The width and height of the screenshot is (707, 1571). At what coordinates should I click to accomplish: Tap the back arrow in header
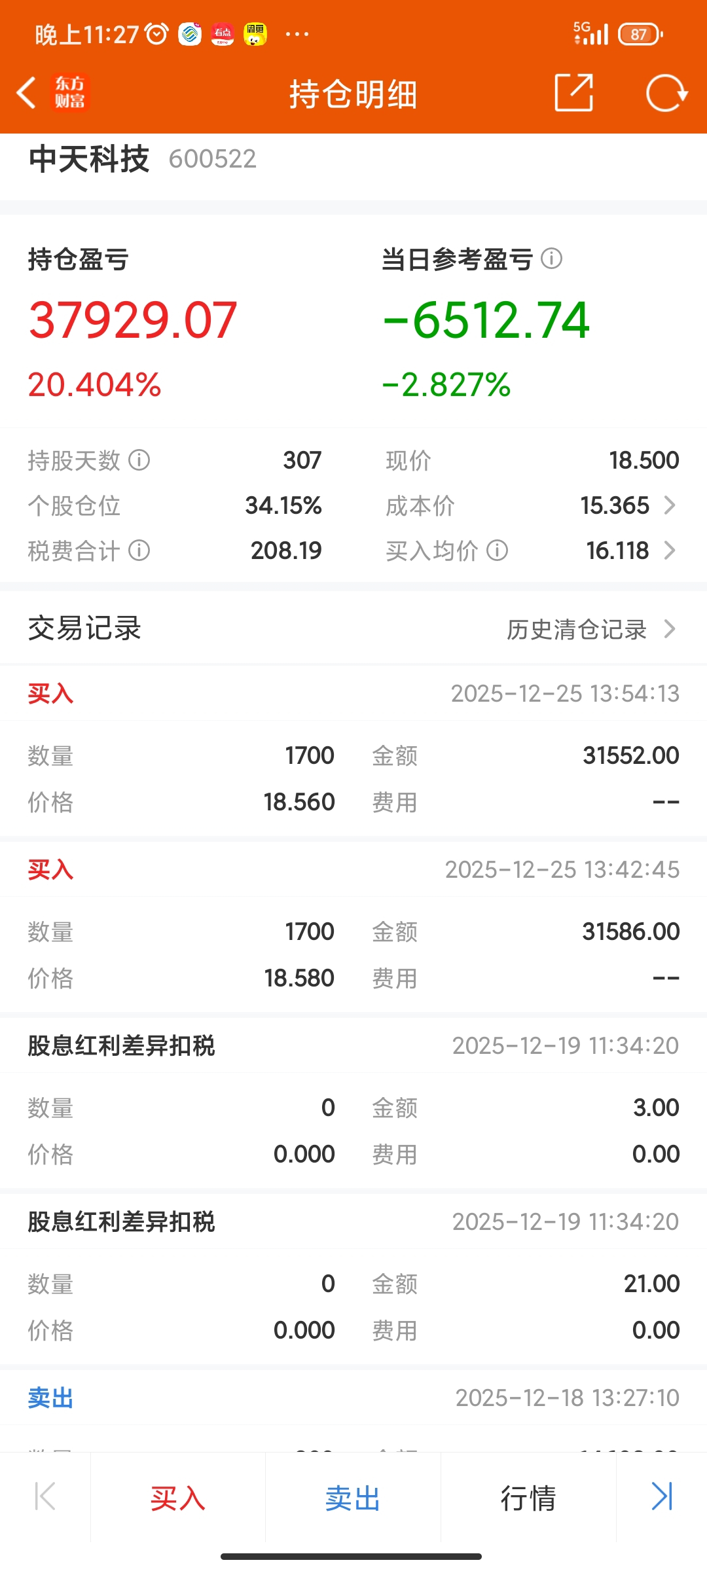point(26,92)
